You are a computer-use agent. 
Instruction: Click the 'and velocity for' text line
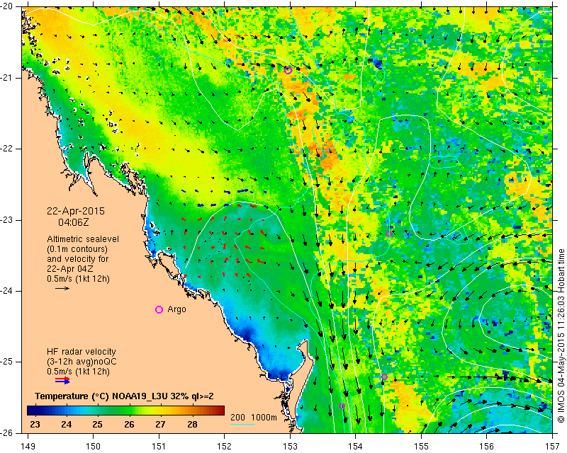coord(77,259)
